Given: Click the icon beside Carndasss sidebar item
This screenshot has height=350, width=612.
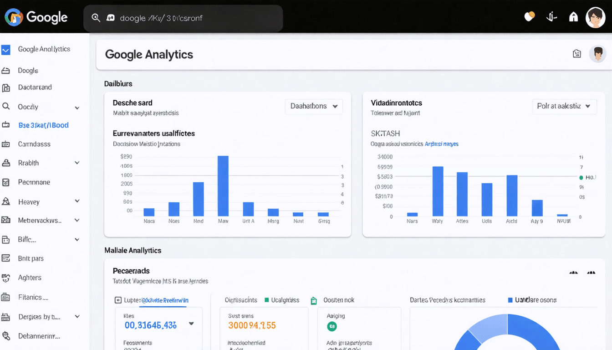Looking at the screenshot, I should pos(6,144).
